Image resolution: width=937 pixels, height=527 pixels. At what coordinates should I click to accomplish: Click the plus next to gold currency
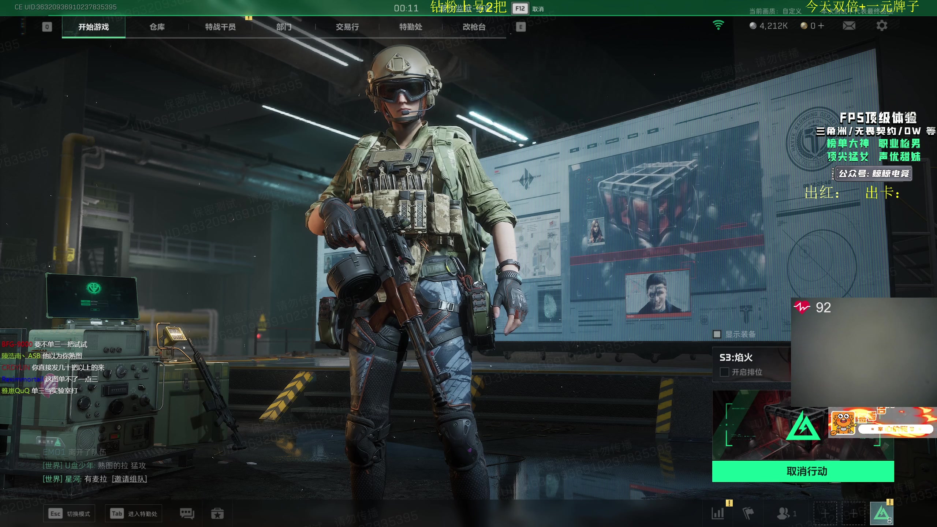point(821,26)
